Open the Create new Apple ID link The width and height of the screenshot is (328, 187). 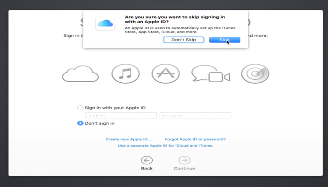[x=128, y=139]
